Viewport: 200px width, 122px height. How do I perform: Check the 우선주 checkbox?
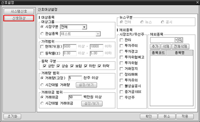[121, 98]
